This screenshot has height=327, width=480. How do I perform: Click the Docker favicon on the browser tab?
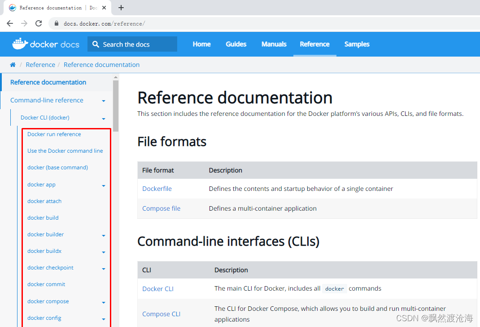pos(13,8)
